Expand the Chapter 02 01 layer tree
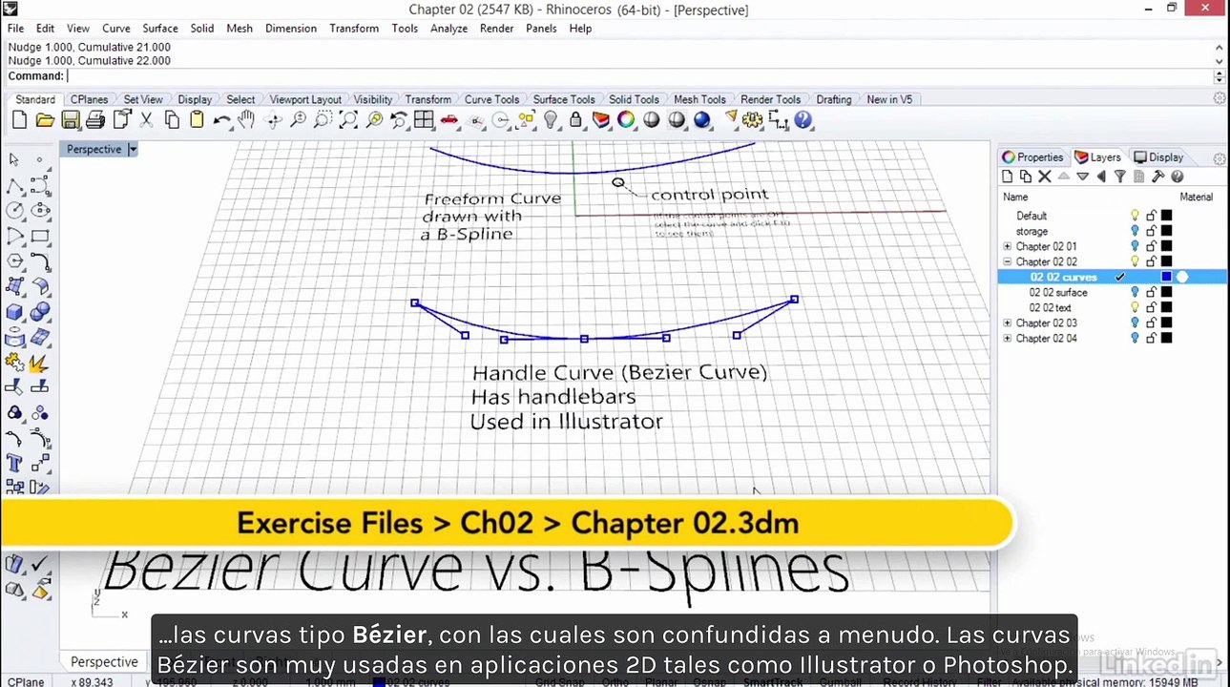 [x=1008, y=246]
